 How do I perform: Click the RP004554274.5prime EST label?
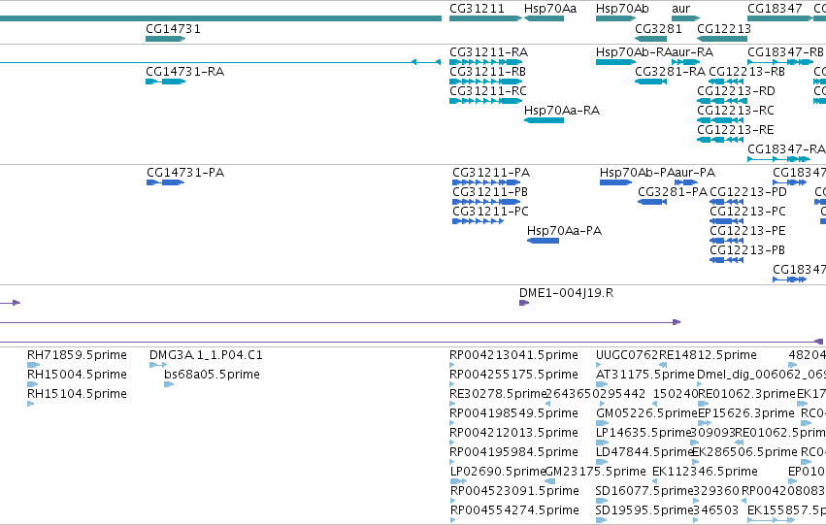coord(514,511)
